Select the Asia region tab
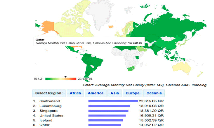The image size is (214, 128). coord(114,93)
